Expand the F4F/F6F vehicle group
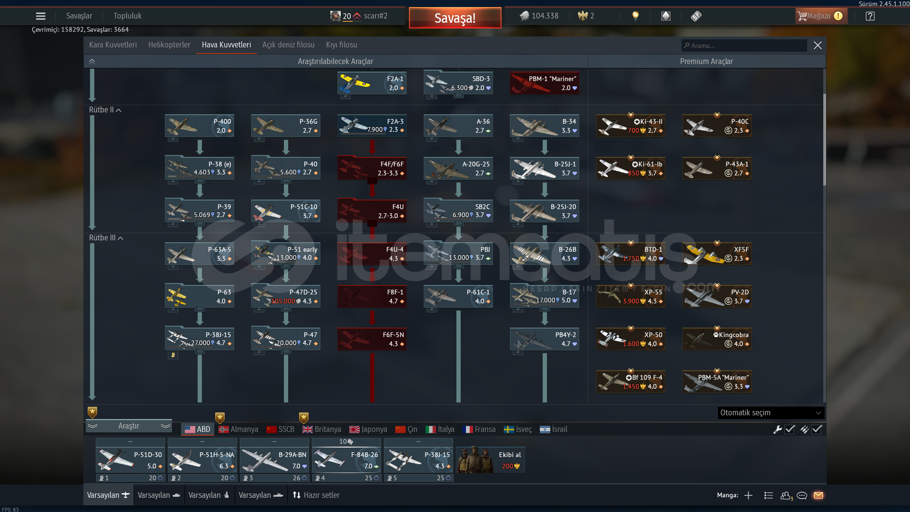Screen dimensions: 910x512 tap(372, 168)
